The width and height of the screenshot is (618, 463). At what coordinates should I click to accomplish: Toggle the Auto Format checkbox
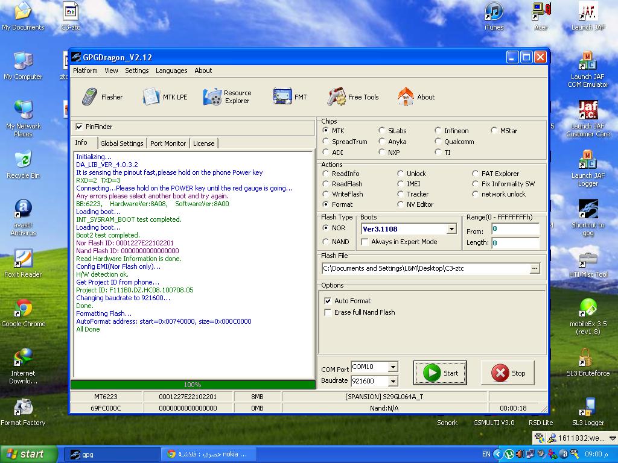point(328,301)
